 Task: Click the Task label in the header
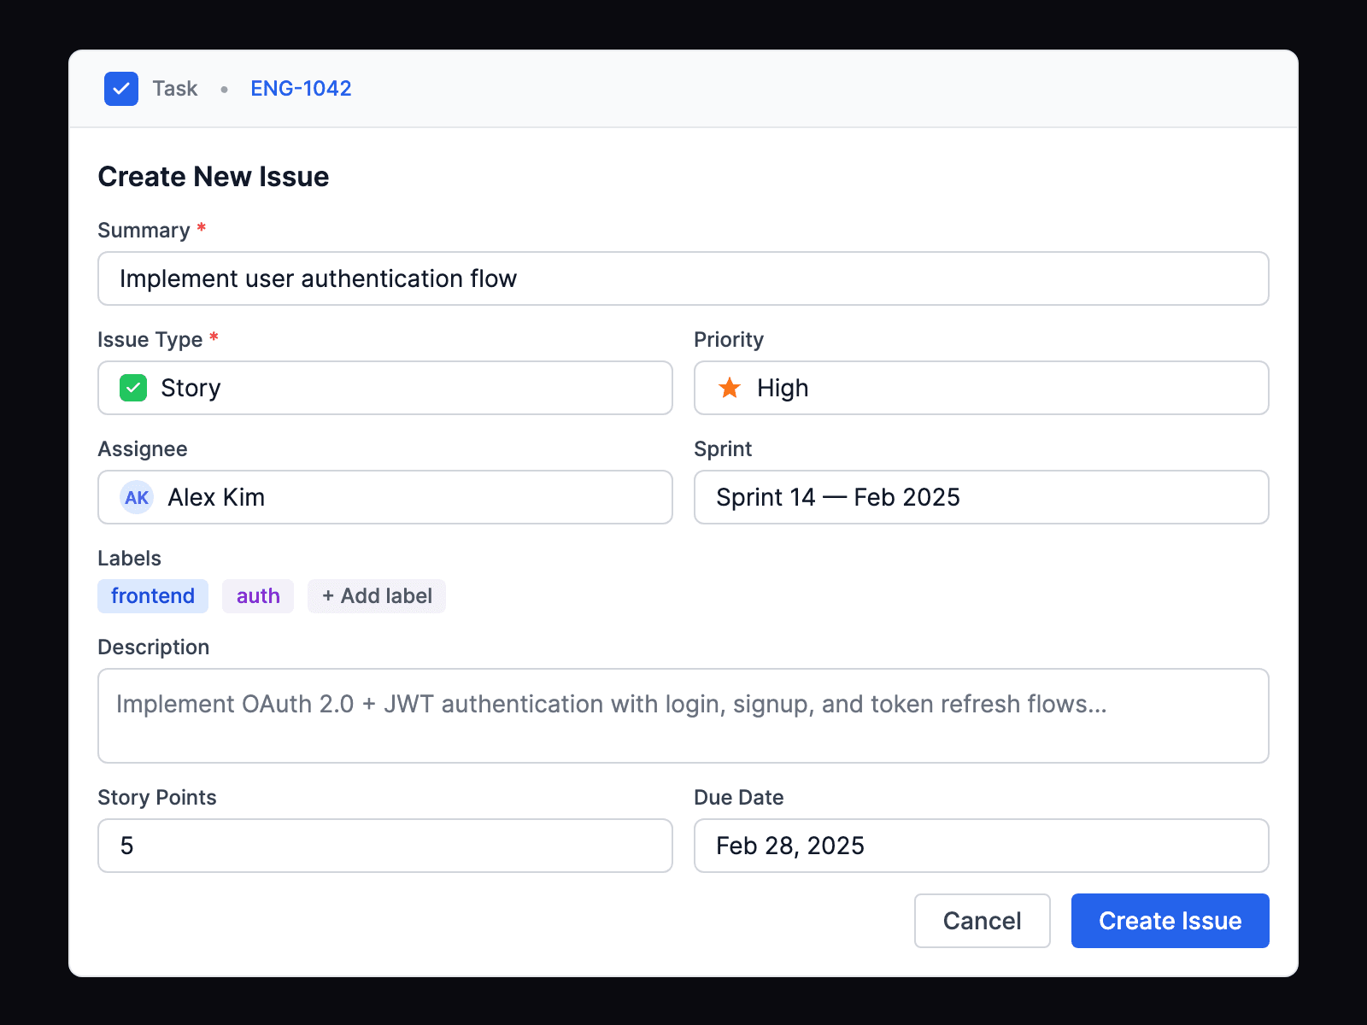point(174,88)
